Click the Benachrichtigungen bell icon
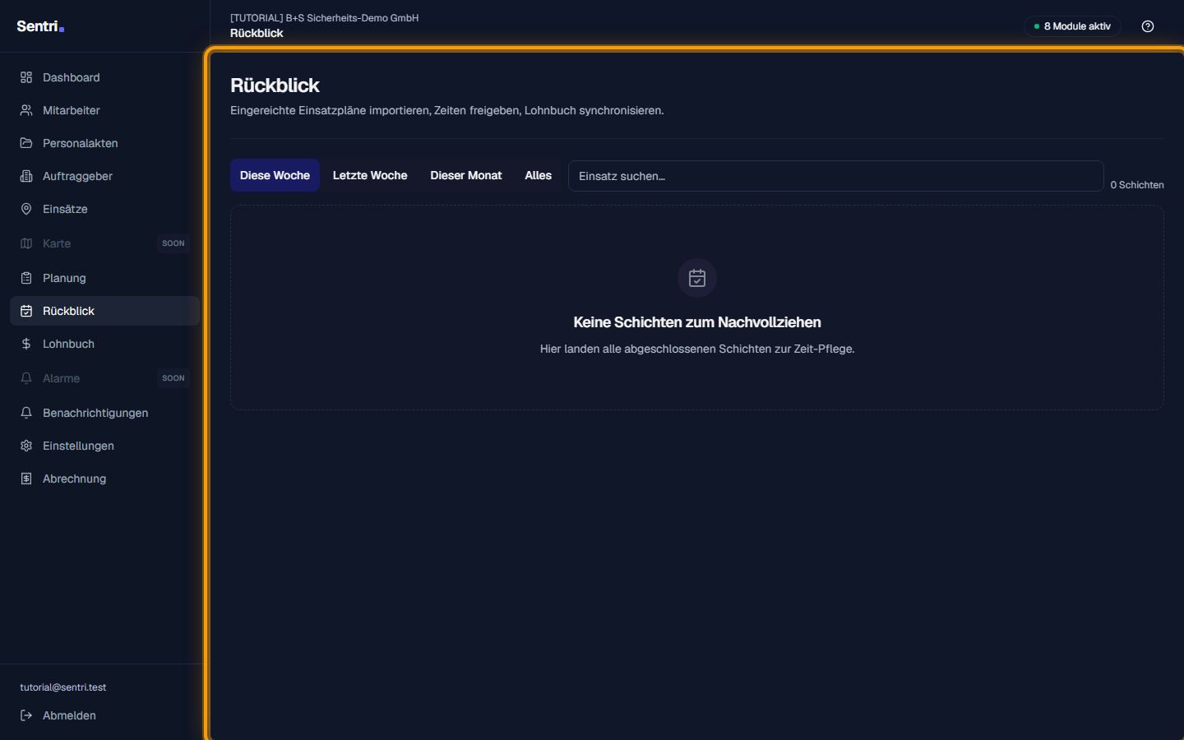 26,413
